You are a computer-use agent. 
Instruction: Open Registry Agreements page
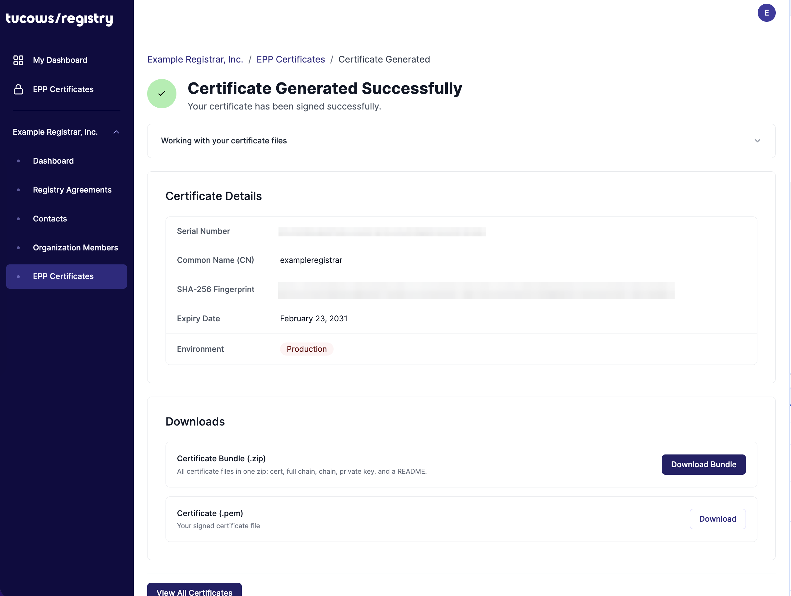pyautogui.click(x=72, y=190)
